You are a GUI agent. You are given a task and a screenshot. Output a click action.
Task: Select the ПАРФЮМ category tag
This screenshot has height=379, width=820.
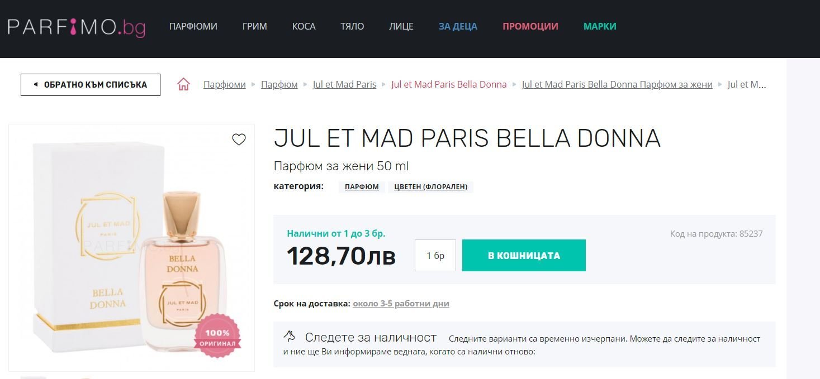[x=362, y=187]
